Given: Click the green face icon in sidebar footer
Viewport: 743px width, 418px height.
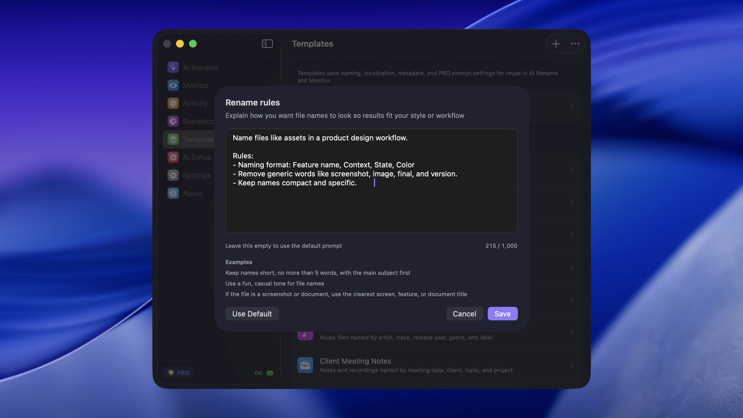Looking at the screenshot, I should pyautogui.click(x=270, y=373).
